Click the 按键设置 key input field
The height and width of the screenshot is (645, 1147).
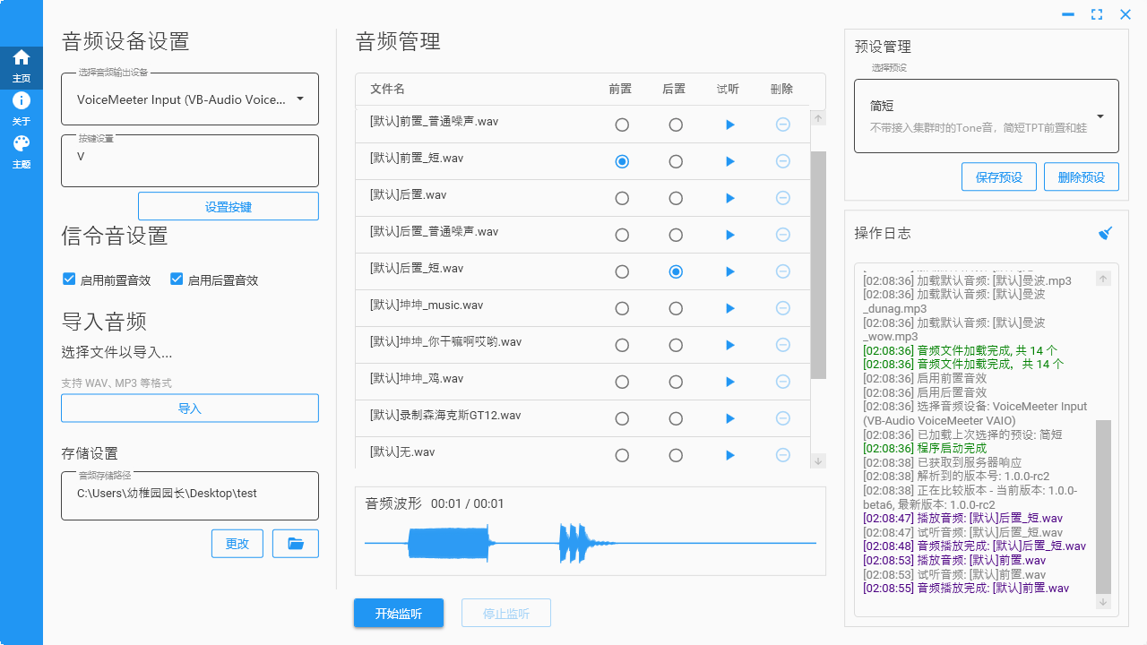pos(190,160)
